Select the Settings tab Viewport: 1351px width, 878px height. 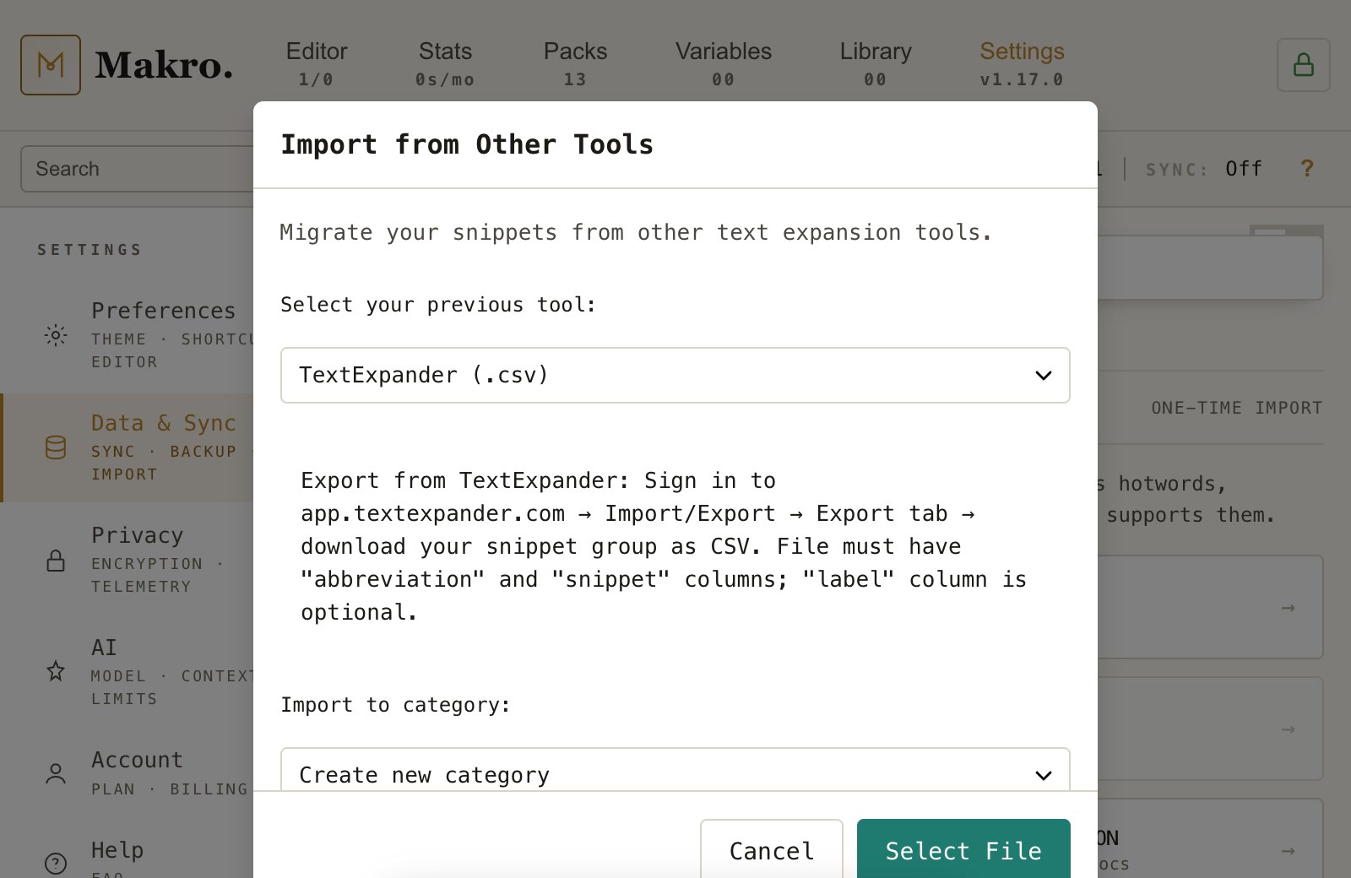[1022, 64]
